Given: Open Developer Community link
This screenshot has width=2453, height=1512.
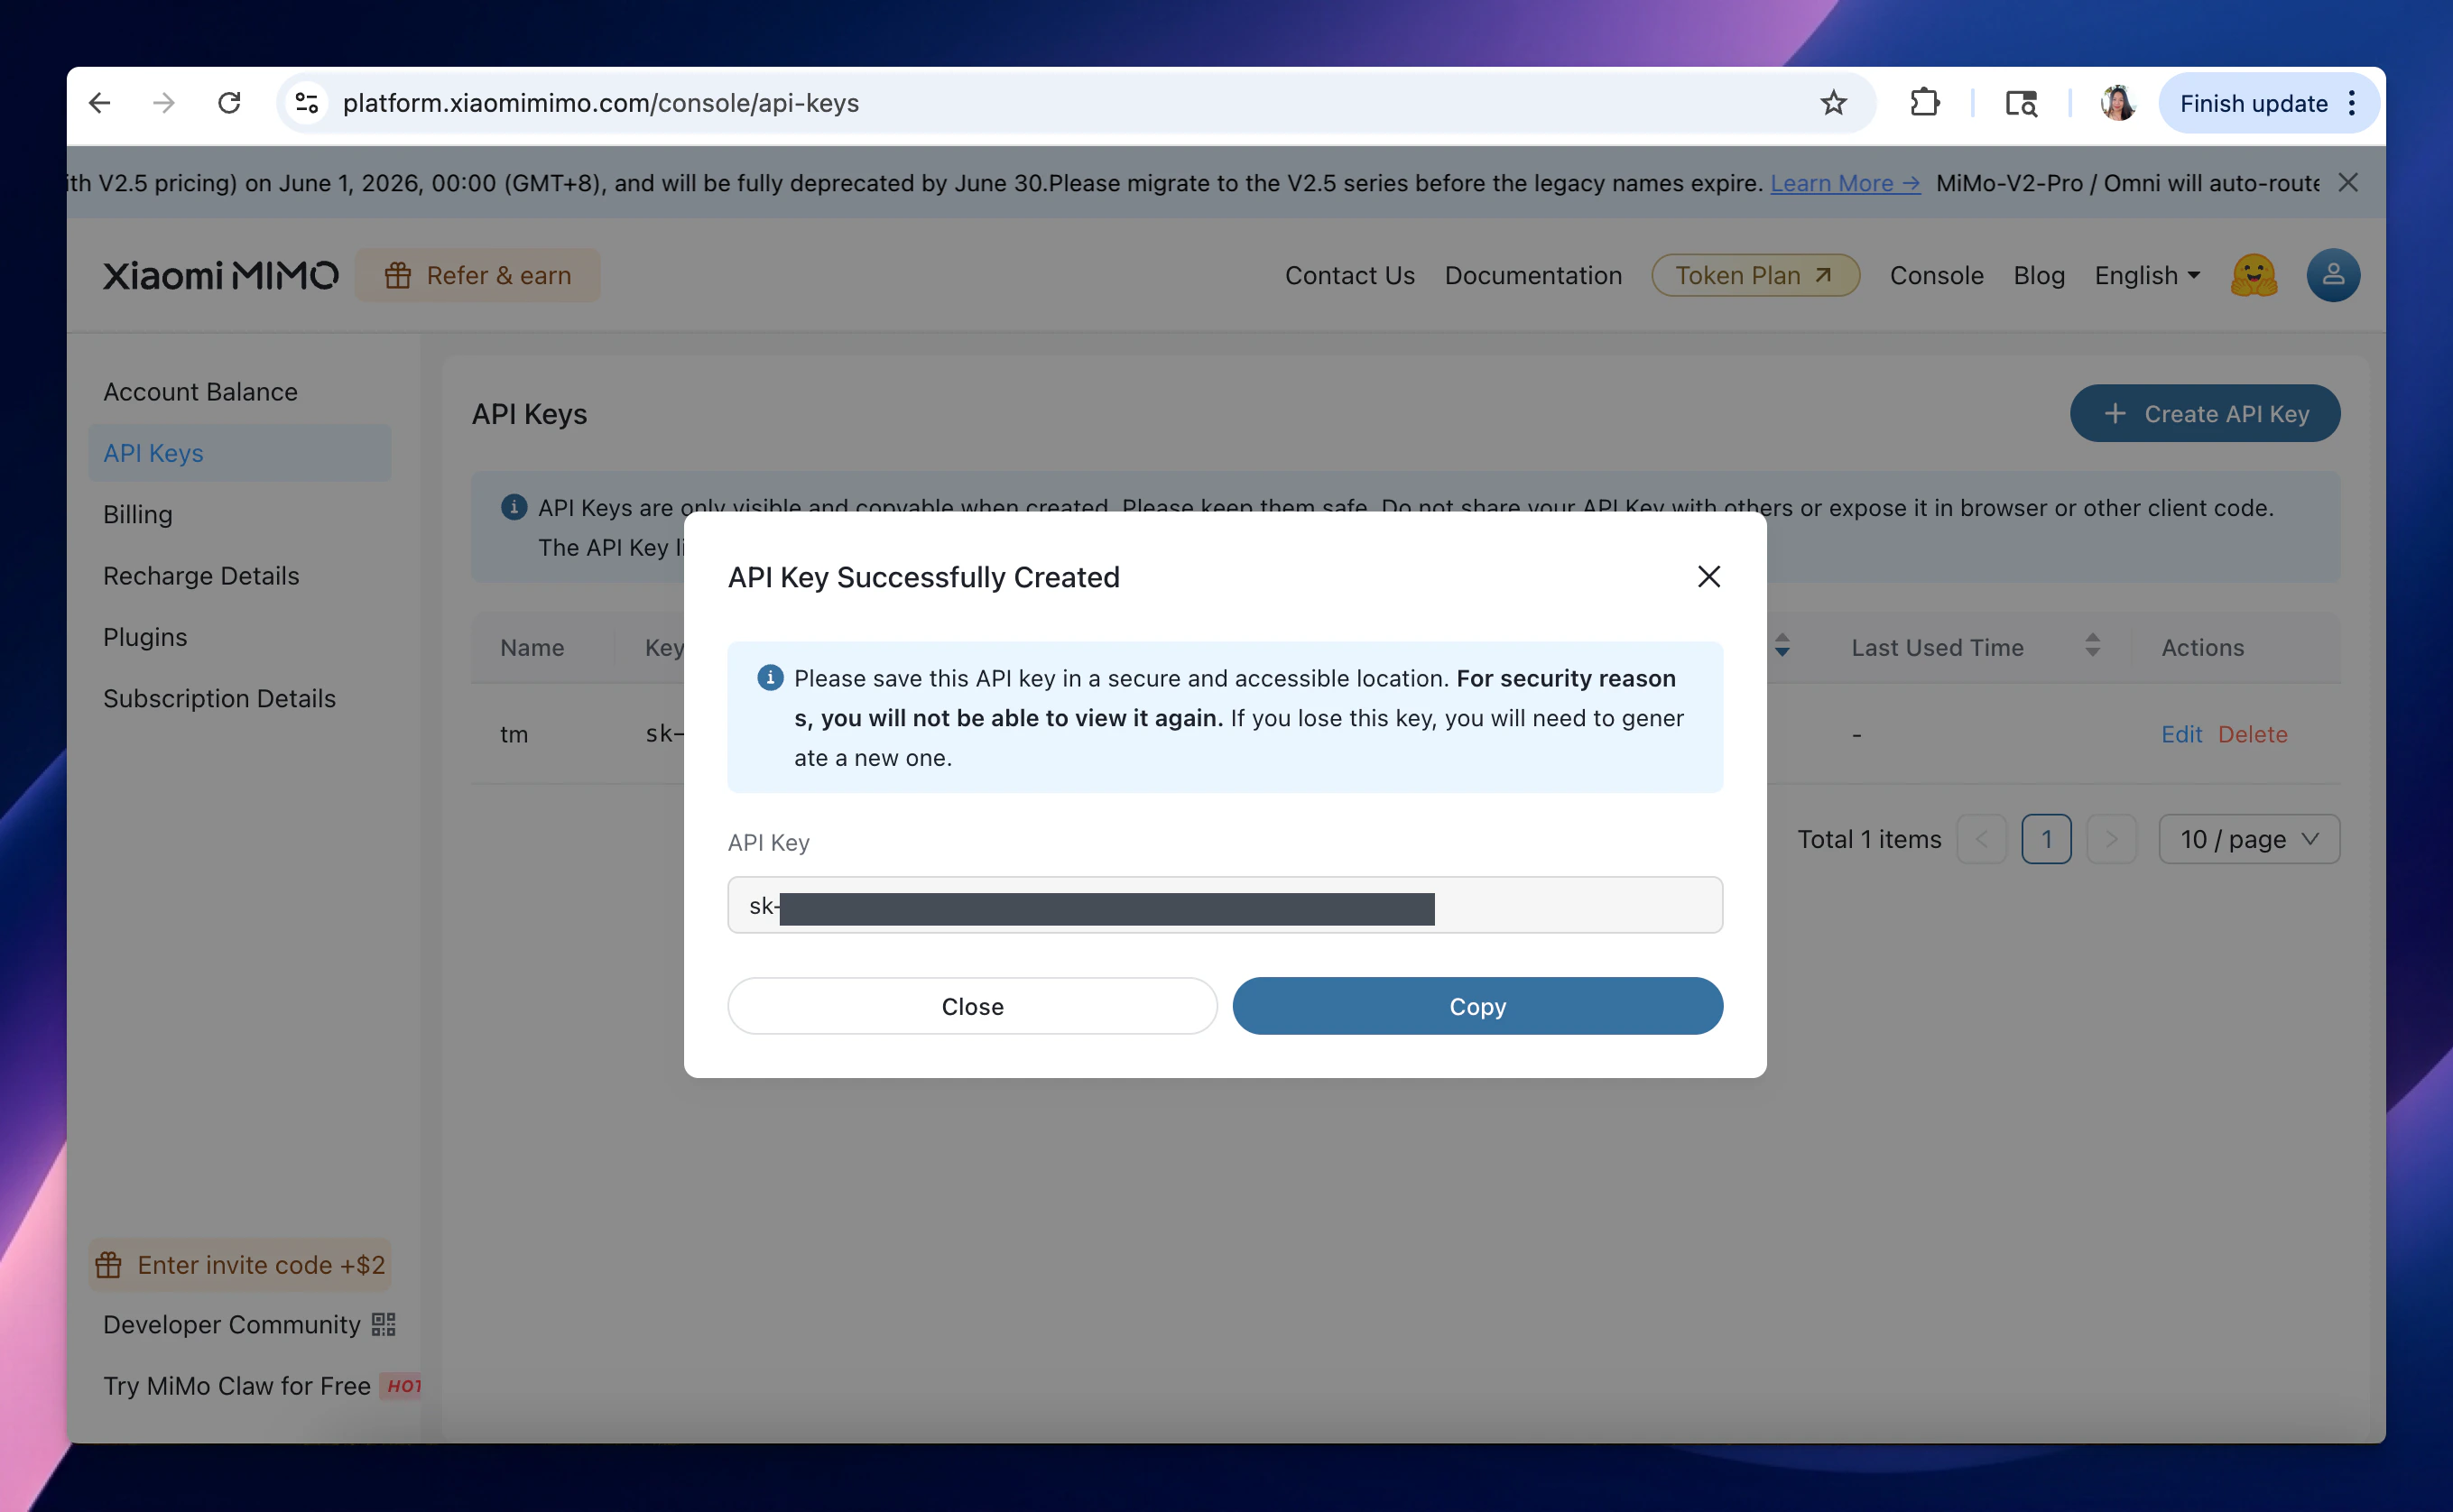Looking at the screenshot, I should (231, 1324).
